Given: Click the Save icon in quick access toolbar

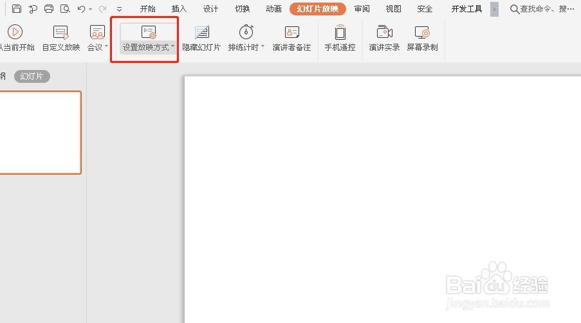Looking at the screenshot, I should click(x=17, y=8).
